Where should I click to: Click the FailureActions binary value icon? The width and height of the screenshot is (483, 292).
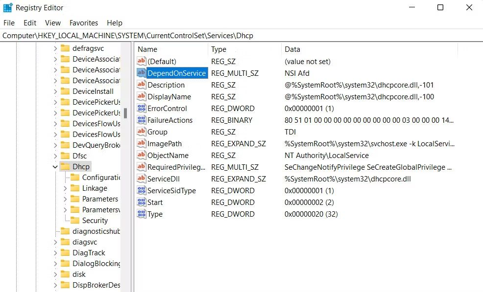[142, 120]
